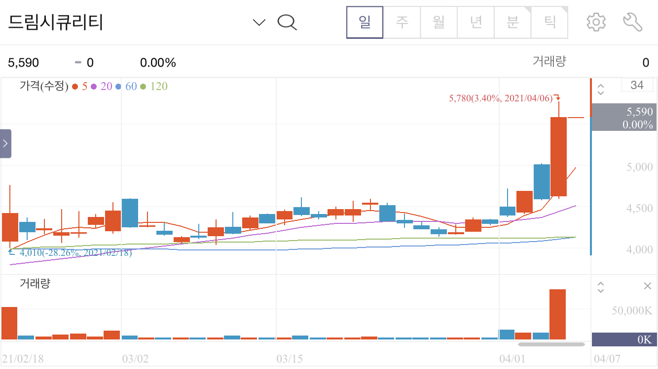Close the 거래량 volume panel
The width and height of the screenshot is (658, 369).
(x=648, y=286)
